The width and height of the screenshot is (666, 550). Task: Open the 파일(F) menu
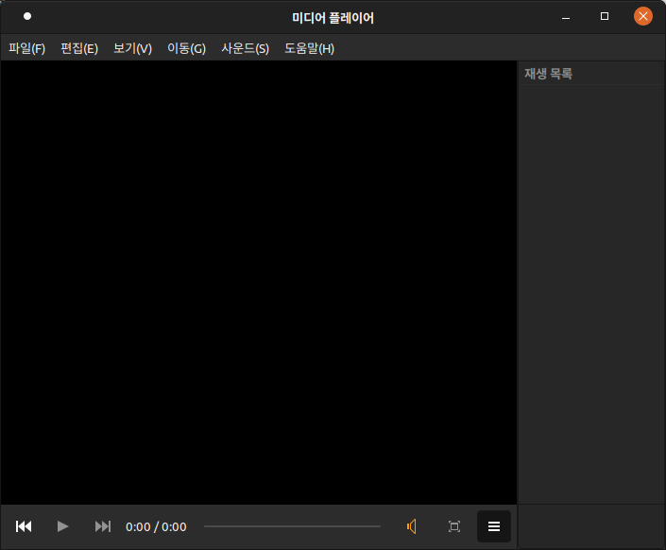coord(27,48)
